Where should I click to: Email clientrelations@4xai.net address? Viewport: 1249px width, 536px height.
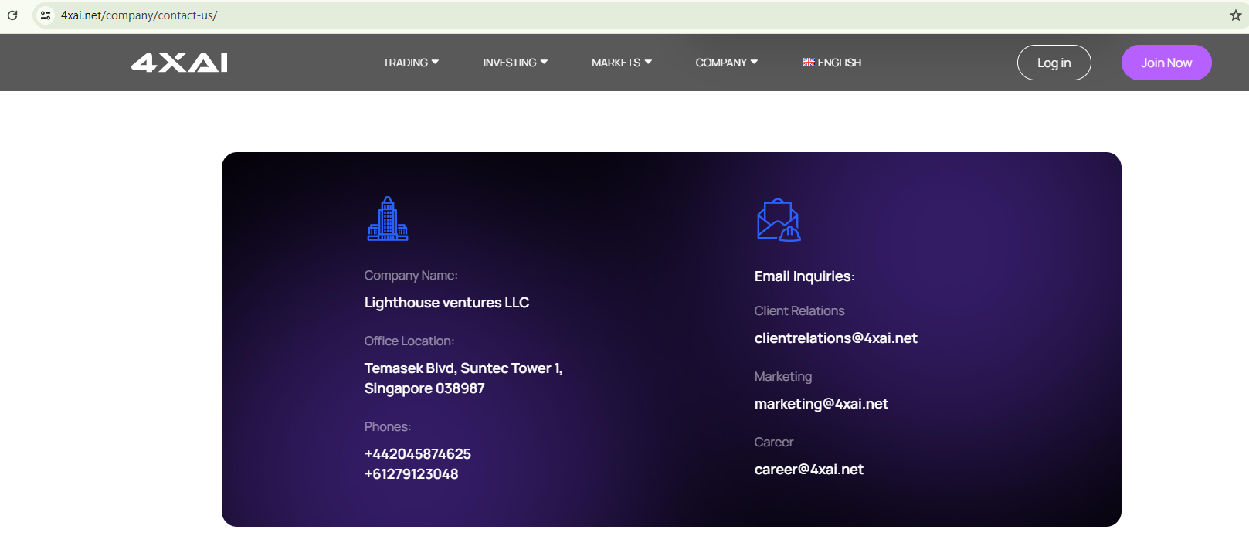click(835, 338)
